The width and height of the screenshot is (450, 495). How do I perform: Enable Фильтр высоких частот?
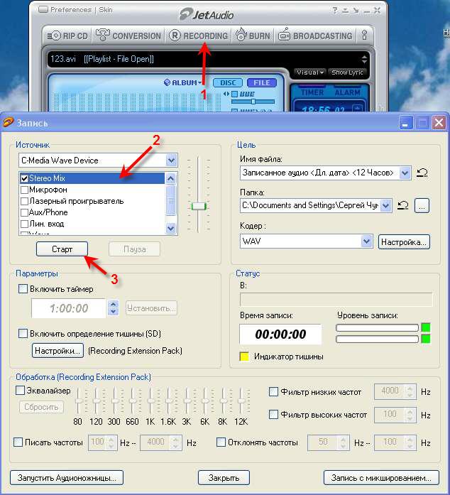click(x=273, y=414)
